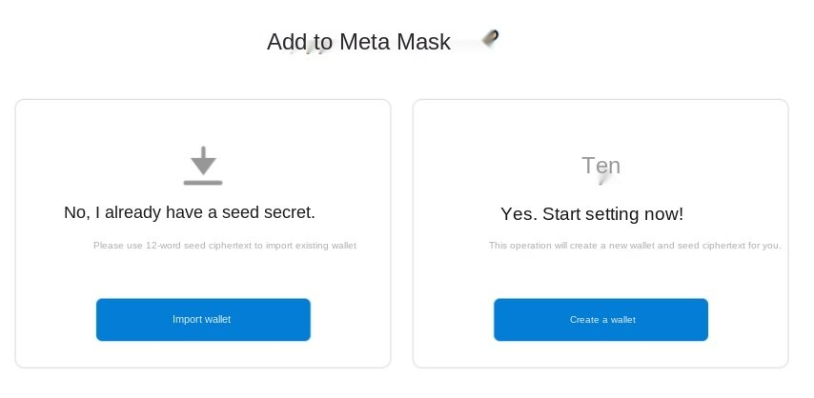Click the 12-word seed ciphertext description text
This screenshot has height=398, width=814.
(x=225, y=246)
